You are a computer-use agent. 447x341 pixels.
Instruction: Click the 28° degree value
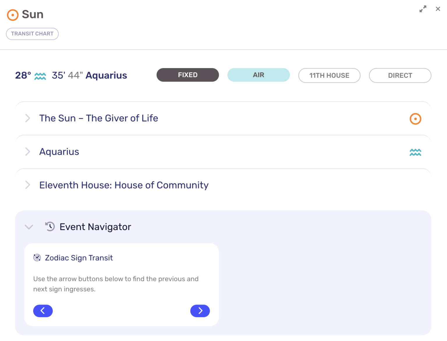[x=23, y=75]
